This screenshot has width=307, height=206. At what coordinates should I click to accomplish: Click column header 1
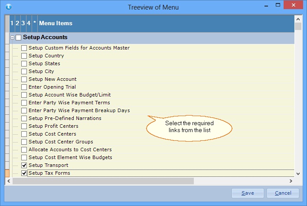pos(12,23)
